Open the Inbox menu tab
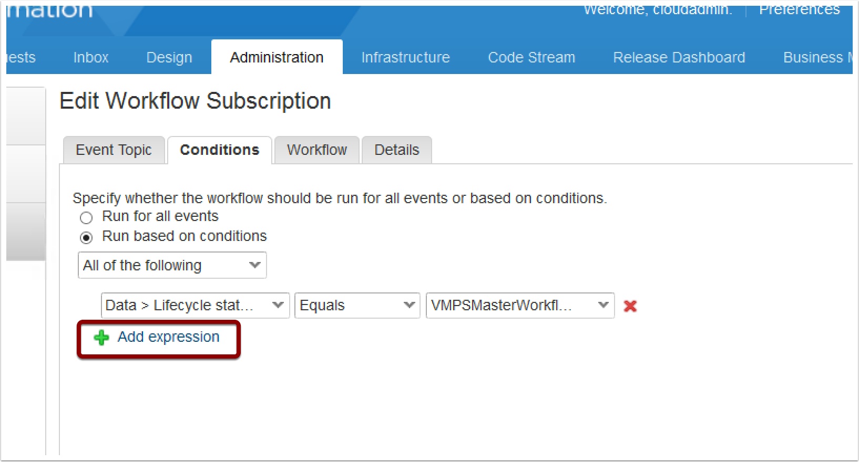This screenshot has width=859, height=462. point(91,57)
